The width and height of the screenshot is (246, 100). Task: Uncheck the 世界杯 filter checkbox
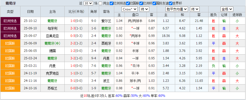pyautogui.click(x=171, y=3)
